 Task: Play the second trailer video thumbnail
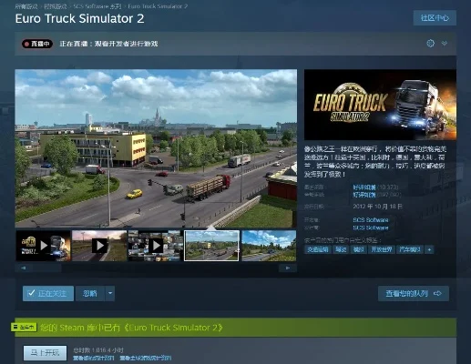[x=99, y=246]
